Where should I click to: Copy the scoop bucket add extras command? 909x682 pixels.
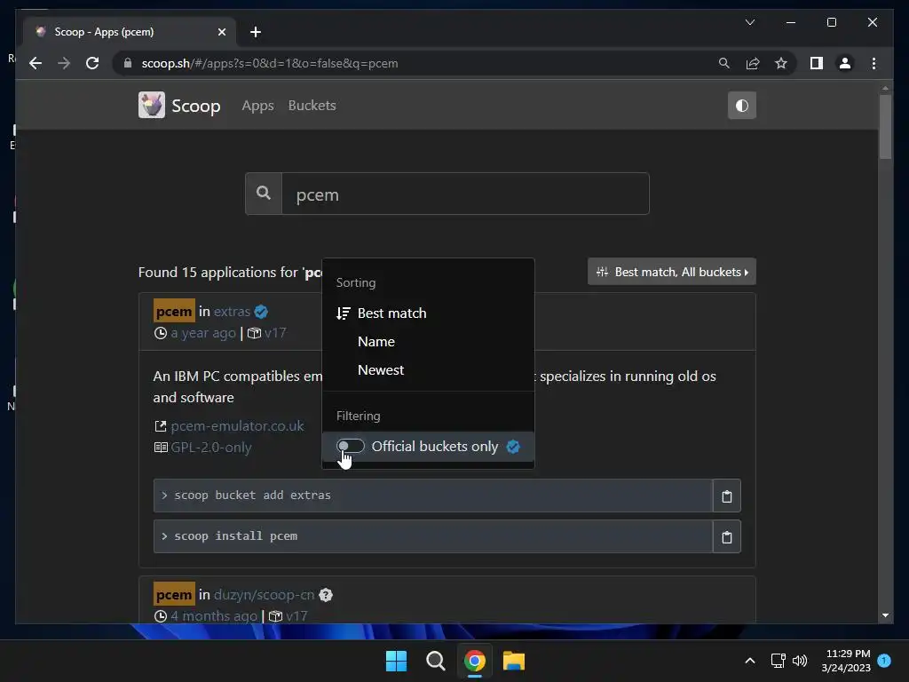click(x=726, y=496)
